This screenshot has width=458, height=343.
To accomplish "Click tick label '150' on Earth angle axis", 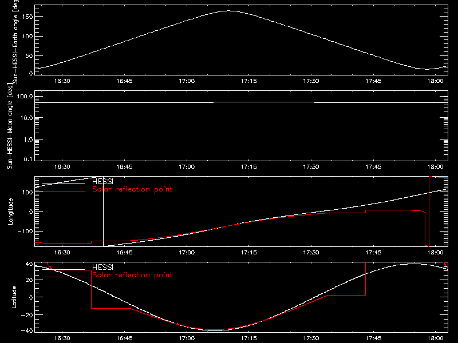I will click(27, 17).
